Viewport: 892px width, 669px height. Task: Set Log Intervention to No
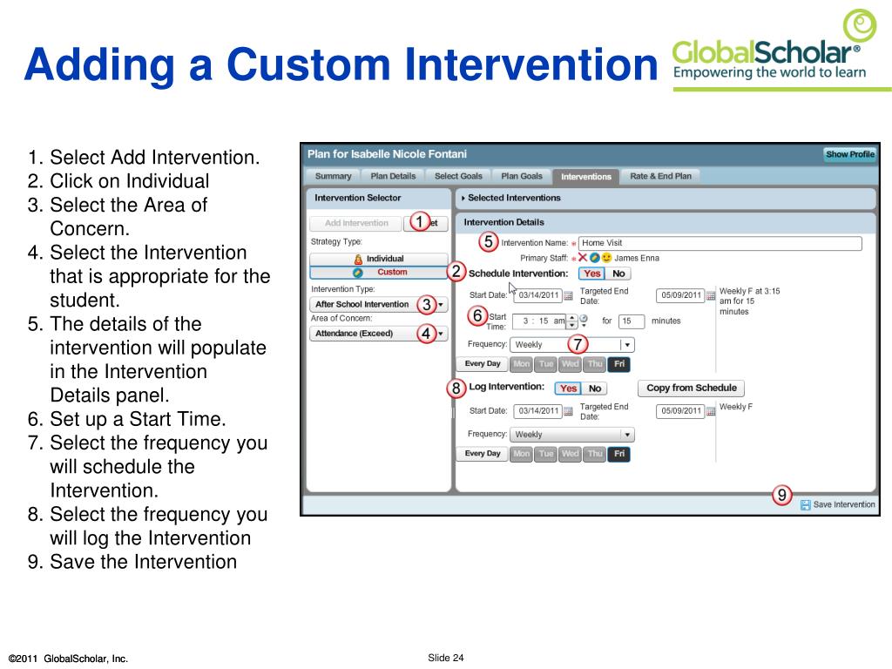click(594, 389)
